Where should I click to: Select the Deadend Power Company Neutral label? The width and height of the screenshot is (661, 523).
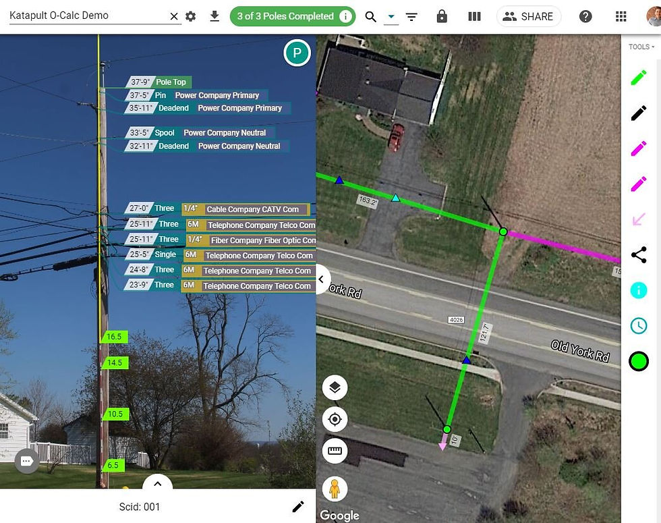pos(206,146)
